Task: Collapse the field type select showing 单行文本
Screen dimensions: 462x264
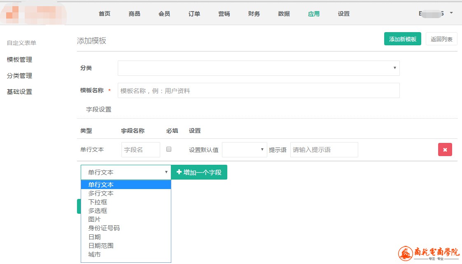Action: pyautogui.click(x=126, y=173)
